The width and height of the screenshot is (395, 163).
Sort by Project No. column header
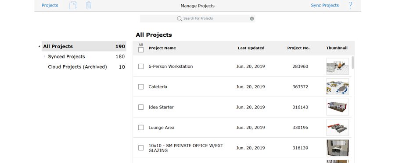pyautogui.click(x=298, y=48)
